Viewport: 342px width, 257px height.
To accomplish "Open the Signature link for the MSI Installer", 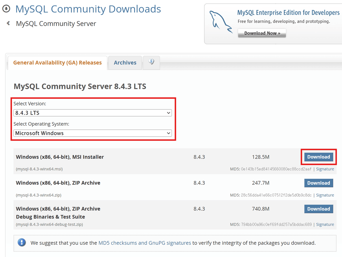I will pos(325,169).
